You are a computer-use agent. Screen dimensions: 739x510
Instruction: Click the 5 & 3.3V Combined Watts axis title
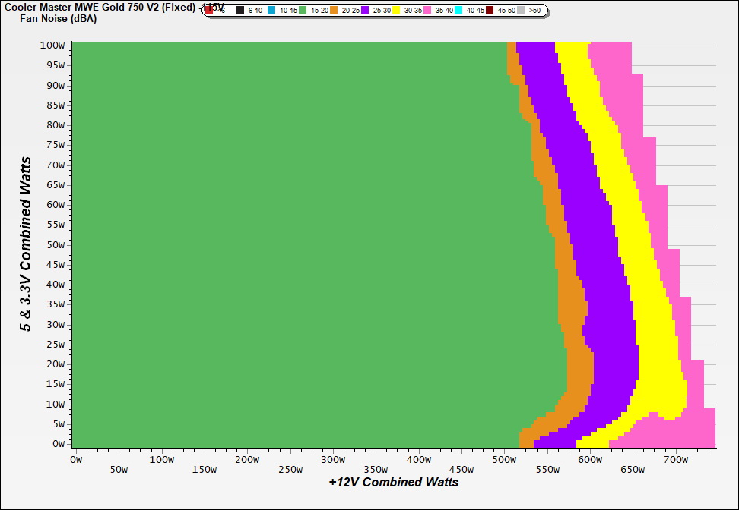point(26,244)
